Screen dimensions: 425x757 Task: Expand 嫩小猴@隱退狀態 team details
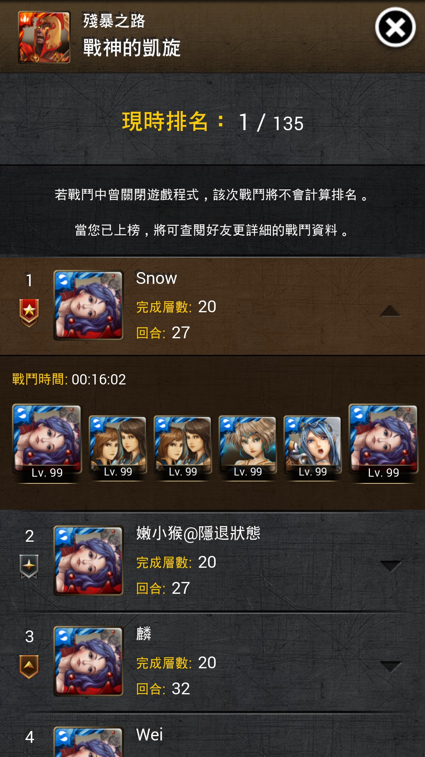(x=390, y=566)
